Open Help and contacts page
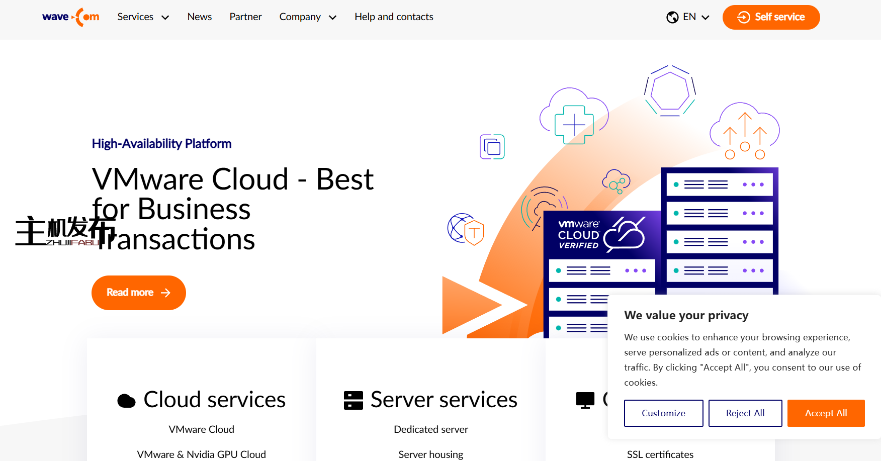 click(394, 17)
